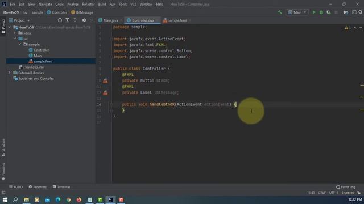Image resolution: width=364 pixels, height=204 pixels.
Task: Open the VCS menu
Action: (x=133, y=4)
